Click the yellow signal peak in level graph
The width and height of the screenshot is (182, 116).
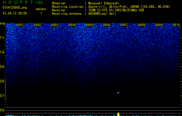[118, 114]
